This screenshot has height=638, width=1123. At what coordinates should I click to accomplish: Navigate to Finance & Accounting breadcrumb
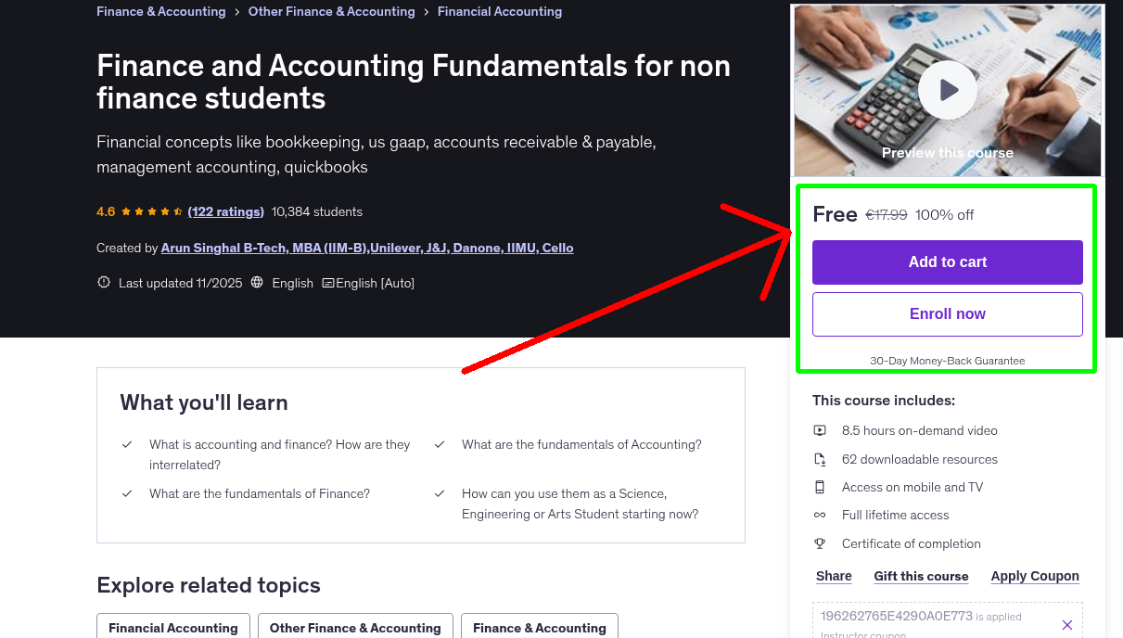(x=160, y=11)
